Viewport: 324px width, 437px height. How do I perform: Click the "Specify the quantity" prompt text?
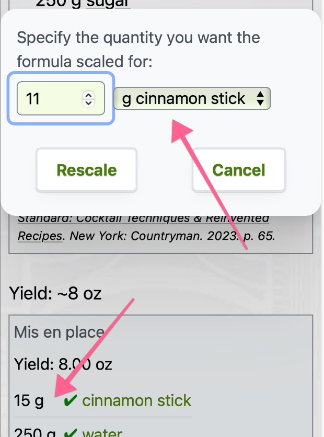pos(138,49)
